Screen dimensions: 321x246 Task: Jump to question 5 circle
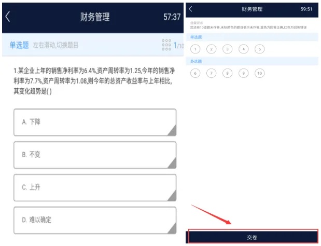[260, 49]
